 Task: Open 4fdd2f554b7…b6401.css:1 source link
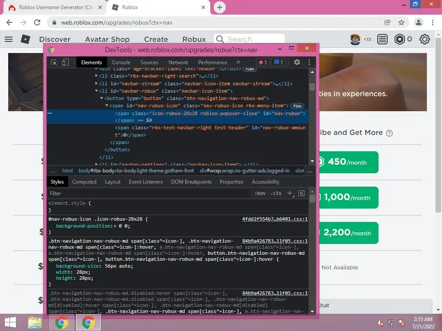pyautogui.click(x=275, y=219)
